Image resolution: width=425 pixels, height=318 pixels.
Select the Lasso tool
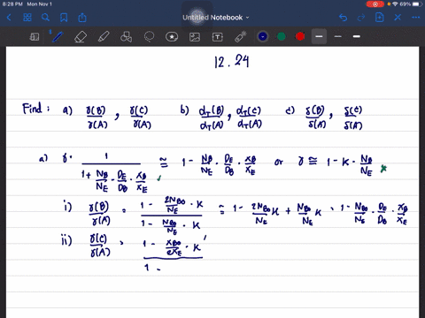pos(149,37)
